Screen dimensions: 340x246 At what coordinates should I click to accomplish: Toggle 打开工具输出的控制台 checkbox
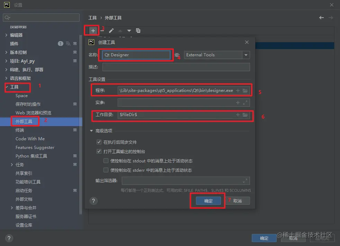click(x=99, y=151)
